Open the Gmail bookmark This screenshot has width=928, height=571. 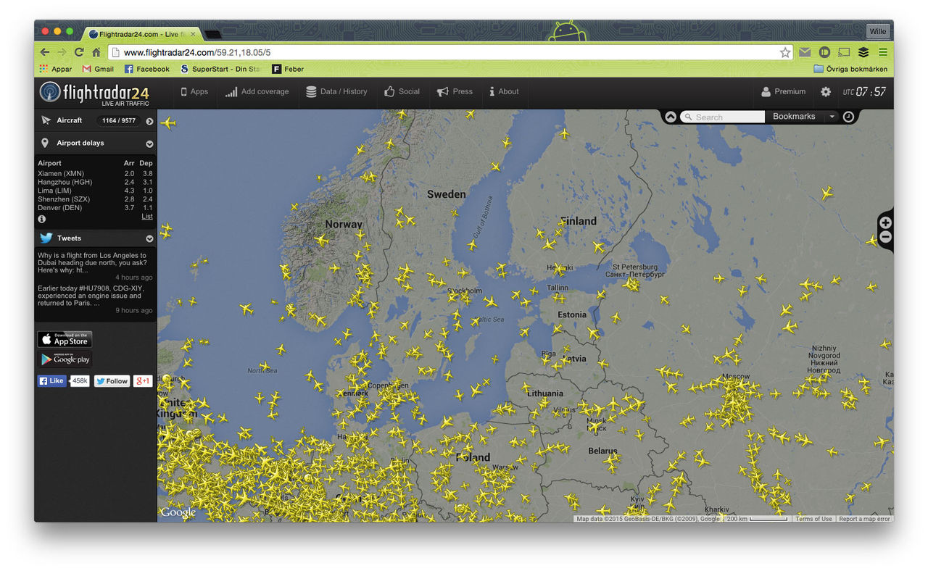coord(98,69)
